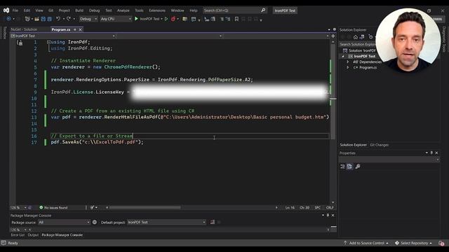The height and width of the screenshot is (252, 449).
Task: Click Start Without Debugging outline play icon
Action: 166,19
